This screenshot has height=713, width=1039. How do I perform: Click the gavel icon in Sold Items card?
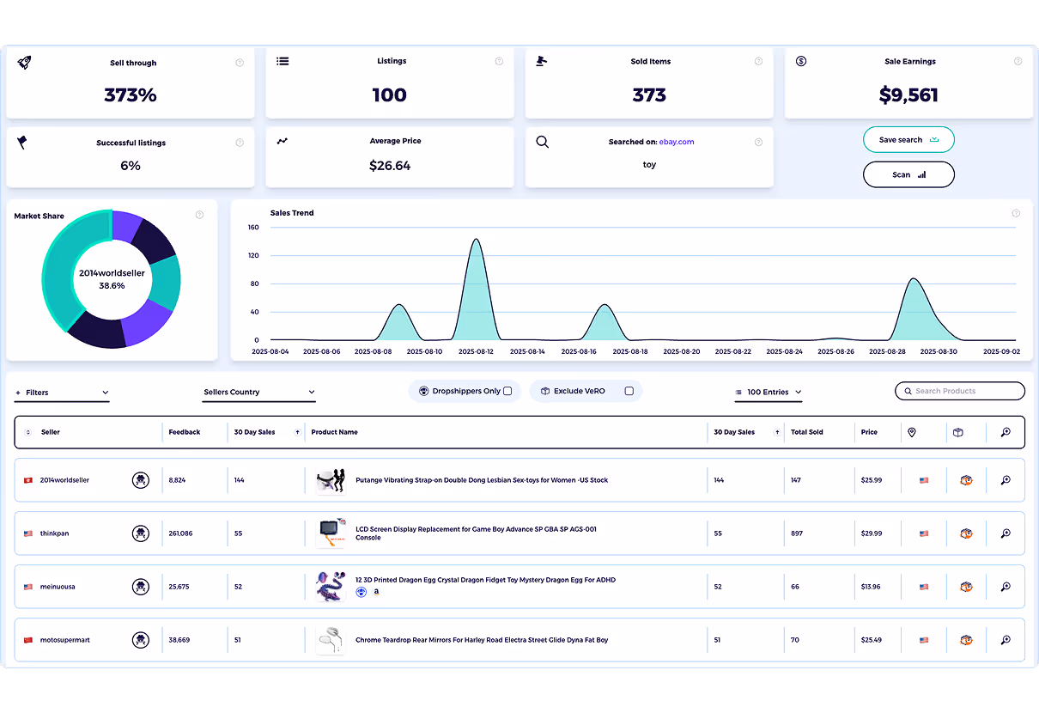tap(542, 61)
